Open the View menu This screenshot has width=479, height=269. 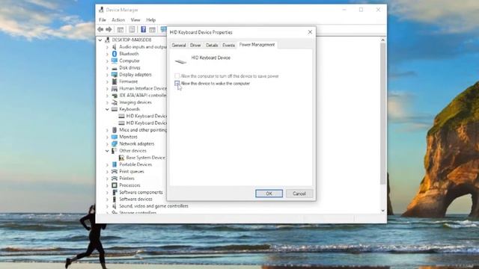[135, 20]
